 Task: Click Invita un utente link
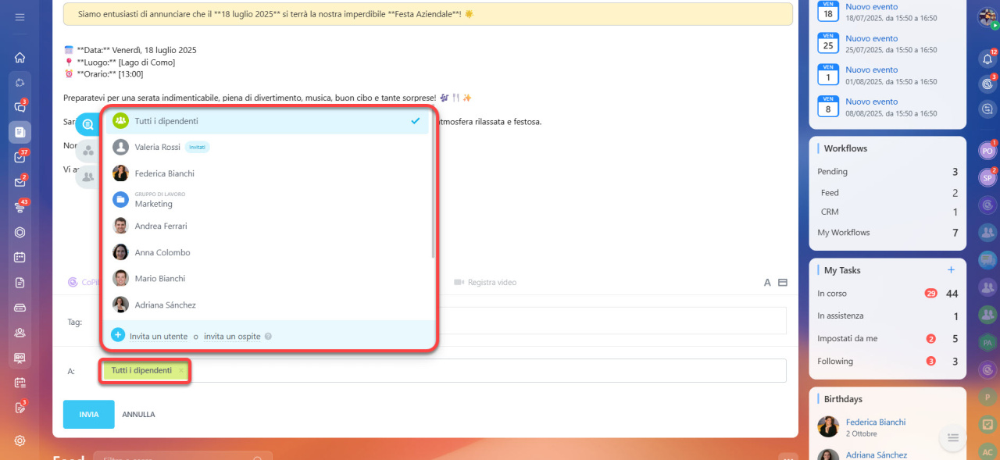coord(159,337)
